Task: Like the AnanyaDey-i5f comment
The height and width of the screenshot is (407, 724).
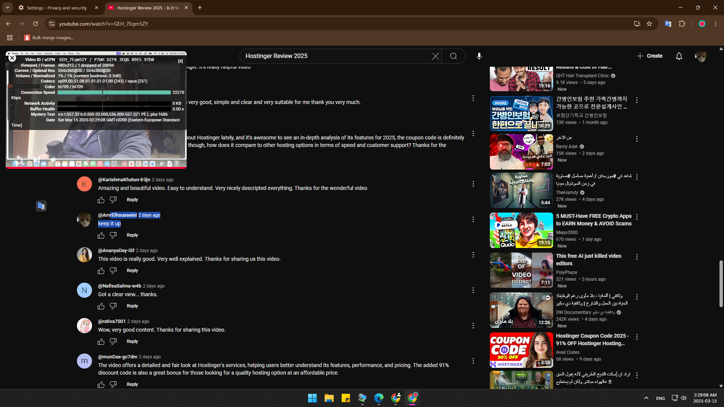Action: [x=101, y=271]
